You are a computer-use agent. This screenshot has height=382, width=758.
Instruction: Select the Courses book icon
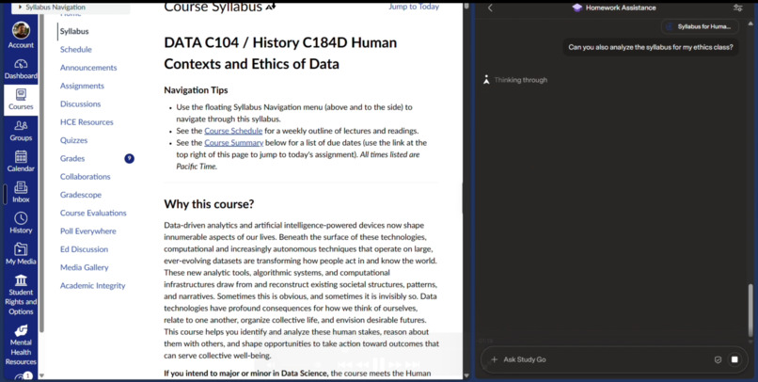click(21, 94)
